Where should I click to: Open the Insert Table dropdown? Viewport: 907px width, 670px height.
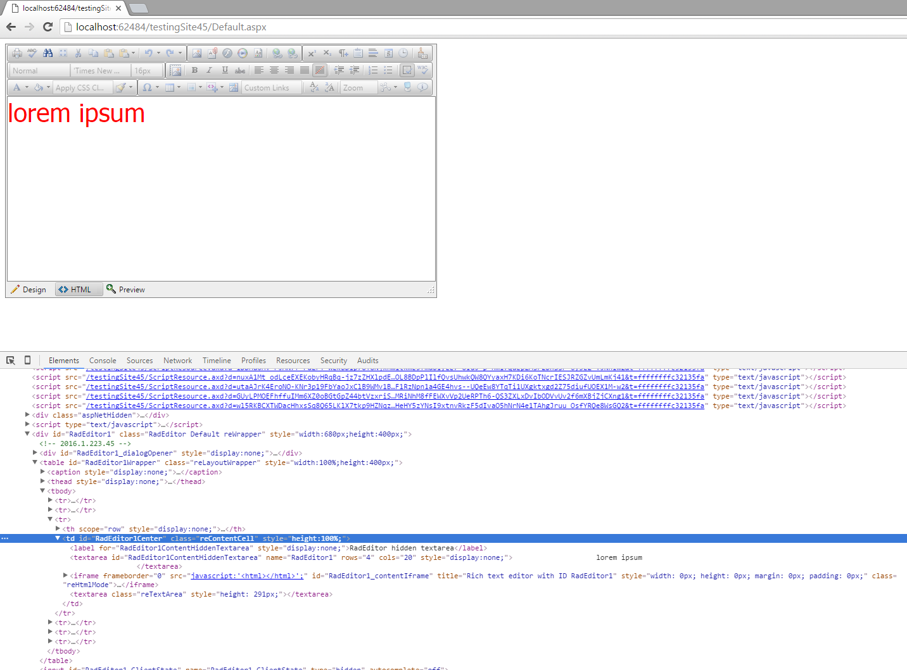point(173,87)
